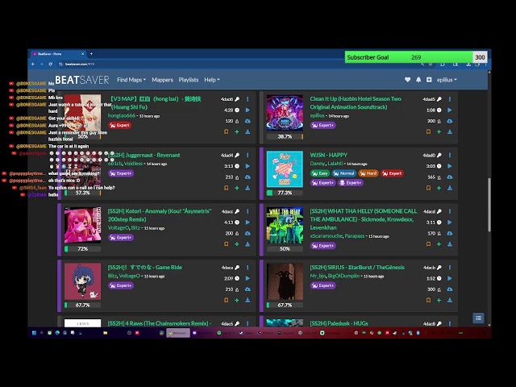
Task: Select the BeatSaver - Home browser tab
Action: (59, 54)
